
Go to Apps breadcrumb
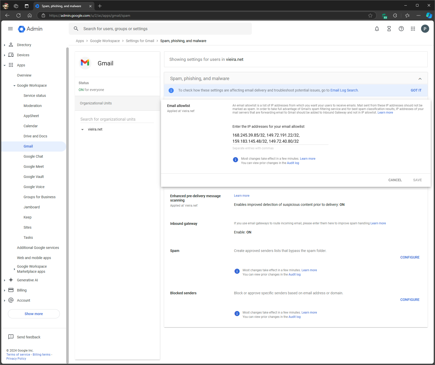click(x=80, y=41)
